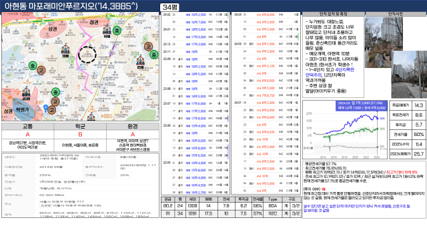Click the 전세 8억 7,000 transaction row

266,44
